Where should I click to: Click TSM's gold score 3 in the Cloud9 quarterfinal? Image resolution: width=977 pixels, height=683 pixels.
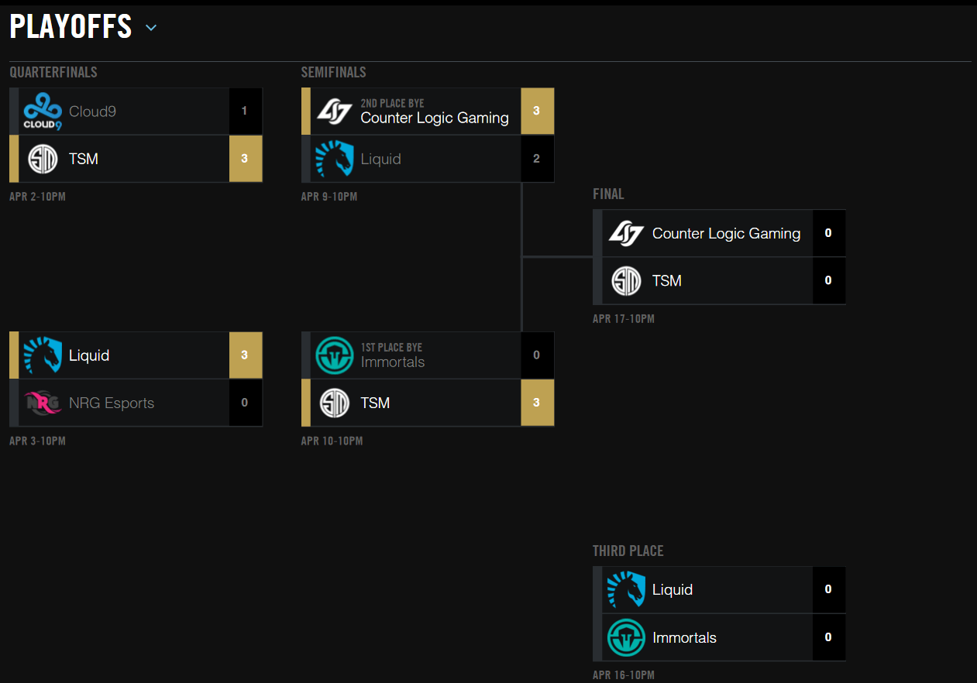click(x=245, y=159)
